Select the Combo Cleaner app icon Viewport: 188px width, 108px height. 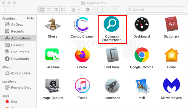tap(82, 25)
